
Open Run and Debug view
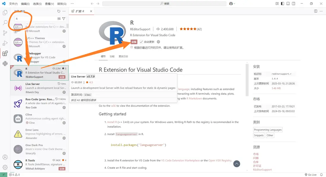coord(5,43)
